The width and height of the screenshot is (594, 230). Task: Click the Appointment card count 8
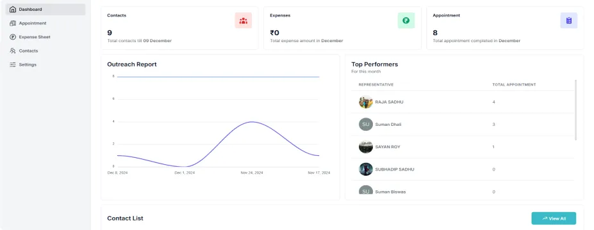(x=435, y=33)
